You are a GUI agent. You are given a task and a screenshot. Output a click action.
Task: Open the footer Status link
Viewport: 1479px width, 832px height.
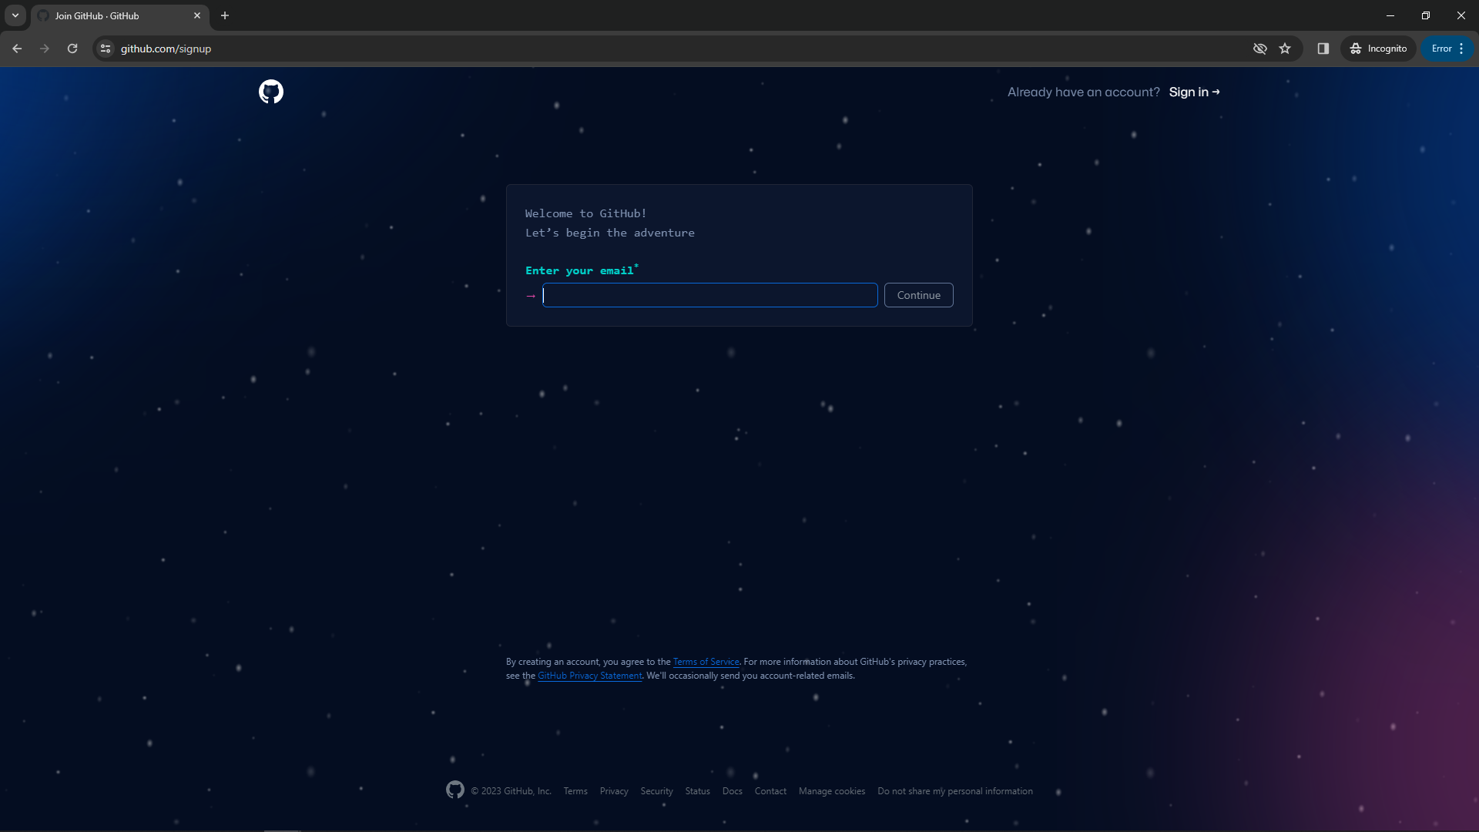[x=697, y=791]
